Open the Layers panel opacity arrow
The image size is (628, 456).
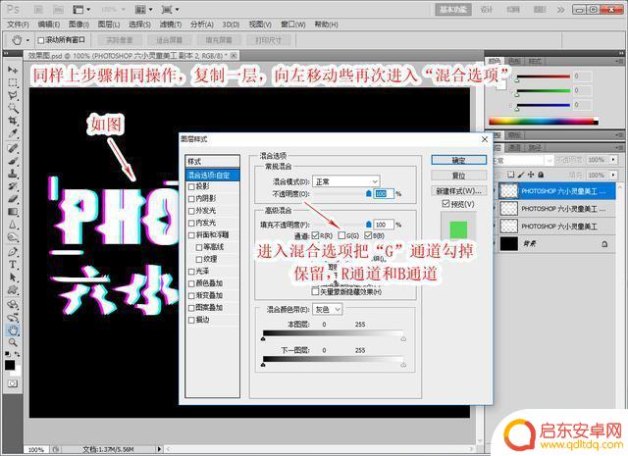(x=613, y=160)
